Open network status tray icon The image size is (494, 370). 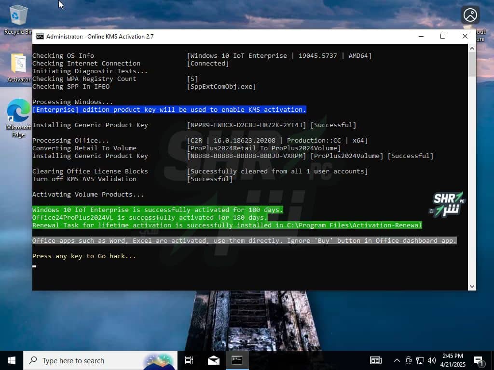pos(420,360)
